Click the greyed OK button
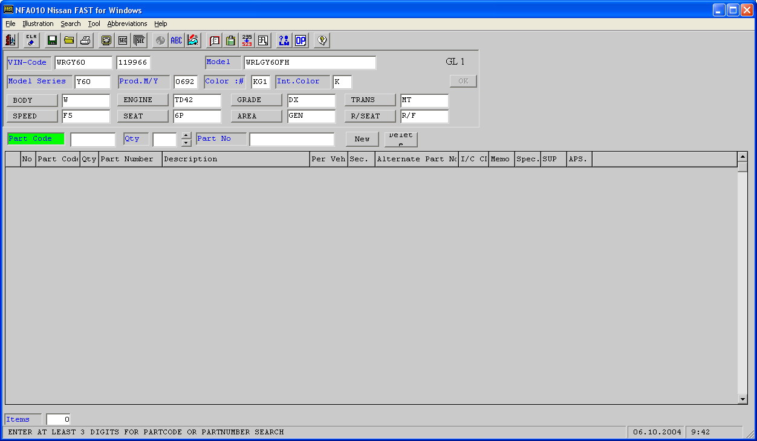This screenshot has height=441, width=757. pyautogui.click(x=463, y=81)
